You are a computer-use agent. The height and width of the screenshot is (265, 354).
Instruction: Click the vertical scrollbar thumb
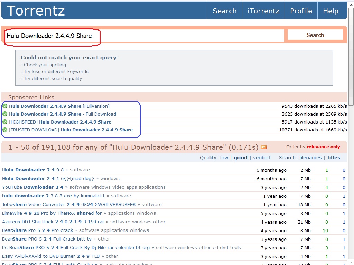351,56
